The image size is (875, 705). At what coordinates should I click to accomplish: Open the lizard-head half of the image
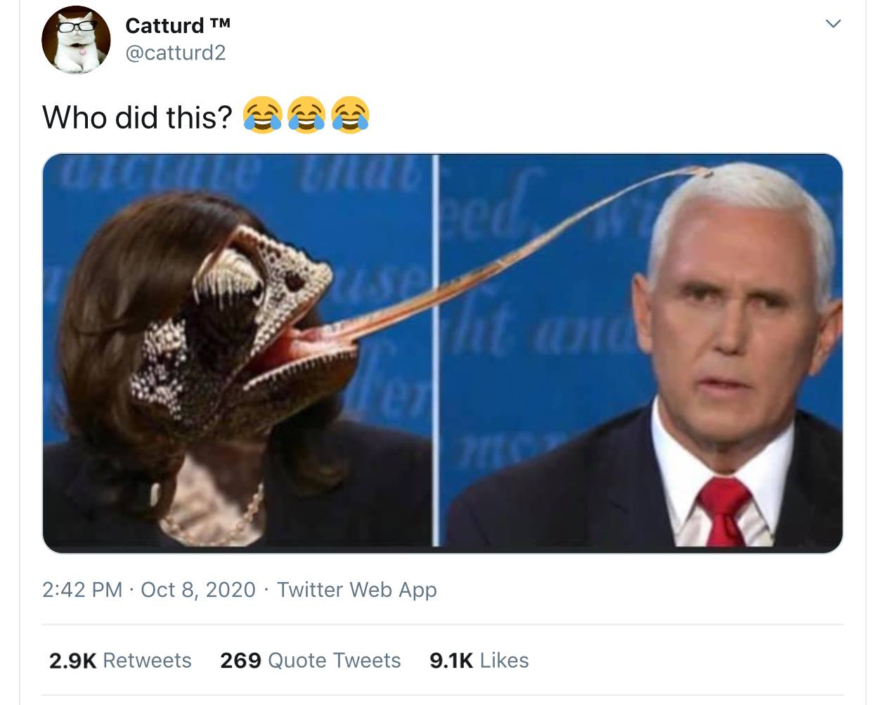239,351
